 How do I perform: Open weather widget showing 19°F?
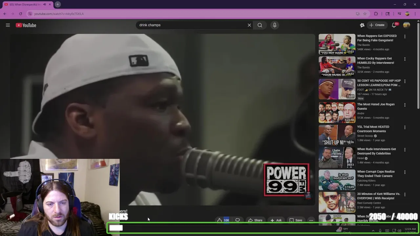click(344, 230)
